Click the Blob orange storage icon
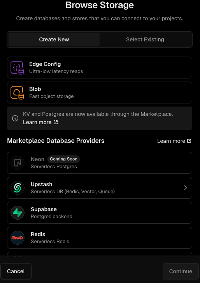The height and width of the screenshot is (283, 200). point(17,93)
